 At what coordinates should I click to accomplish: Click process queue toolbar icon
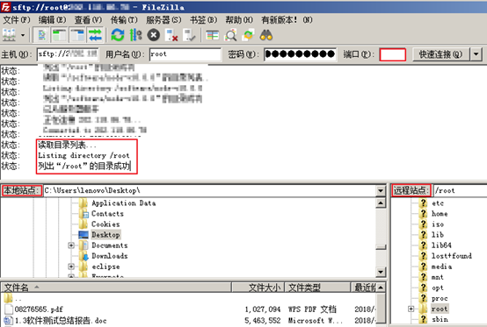point(135,35)
